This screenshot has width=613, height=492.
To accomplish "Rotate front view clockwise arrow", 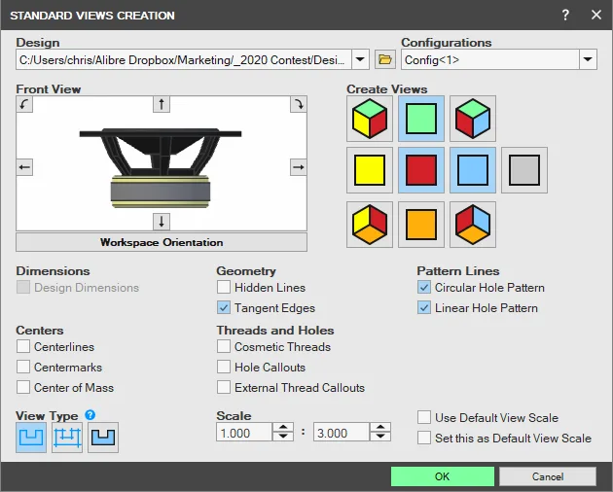I will [x=299, y=104].
